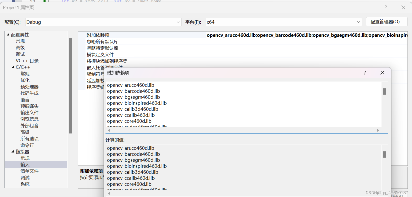Image resolution: width=412 pixels, height=197 pixels.
Task: Select 输出文件 under C/C++
Action: (29, 113)
